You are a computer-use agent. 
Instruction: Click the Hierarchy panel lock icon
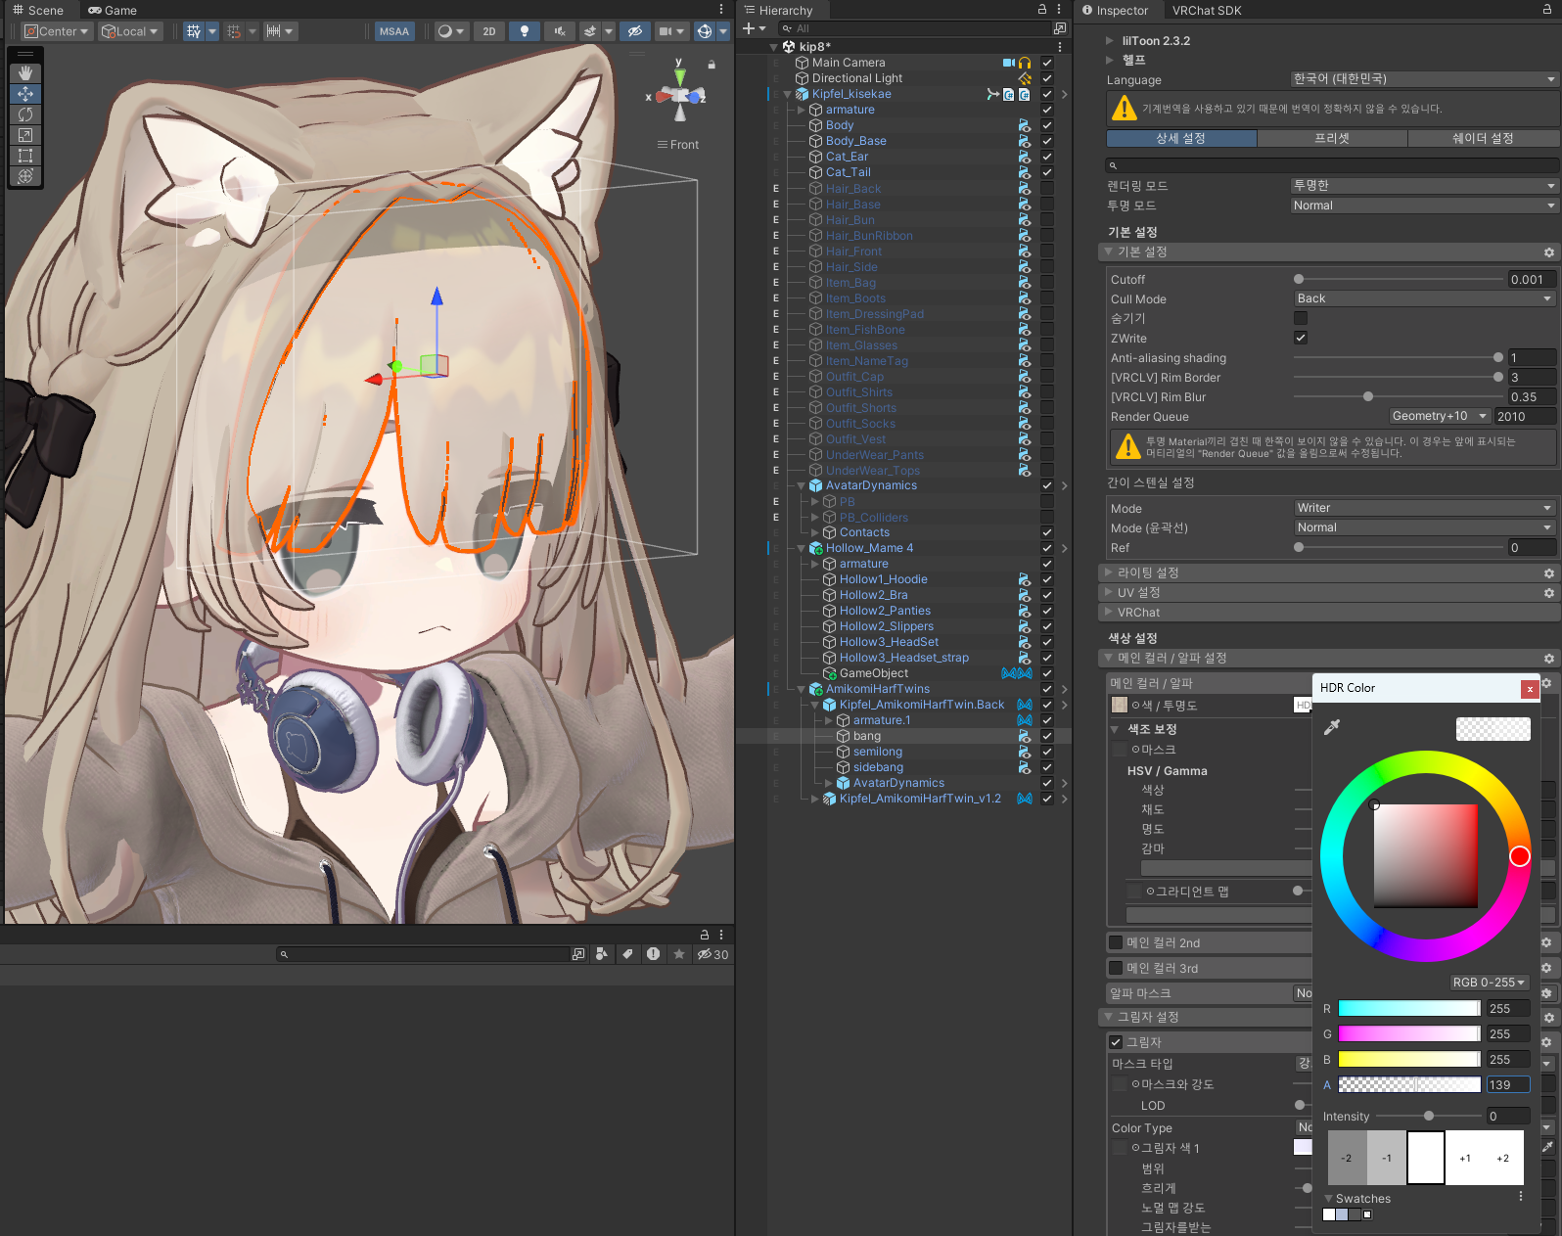pos(1042,9)
